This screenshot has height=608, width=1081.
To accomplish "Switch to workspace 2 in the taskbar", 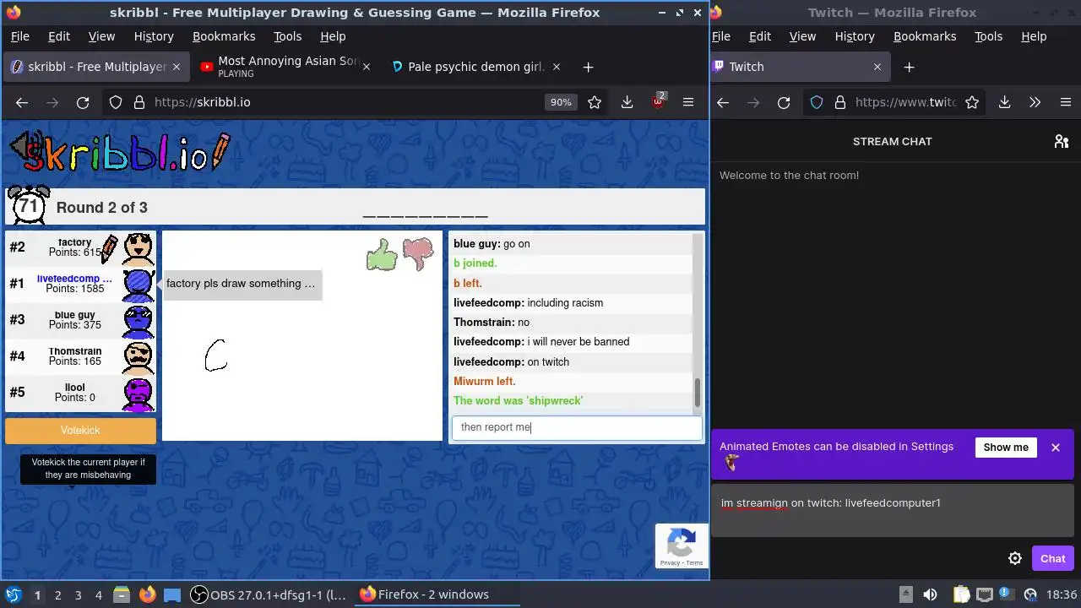I will coord(57,594).
